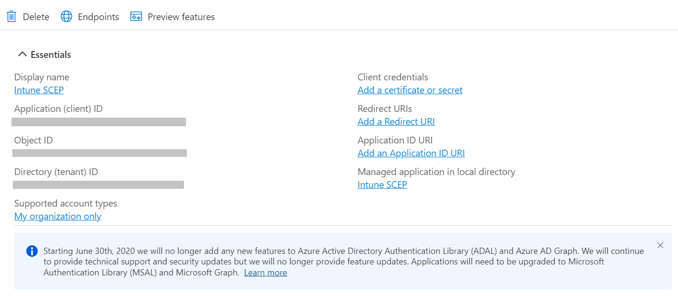Screen dimensions: 678x296
Task: Click Add a certificate or secret
Action: [410, 90]
